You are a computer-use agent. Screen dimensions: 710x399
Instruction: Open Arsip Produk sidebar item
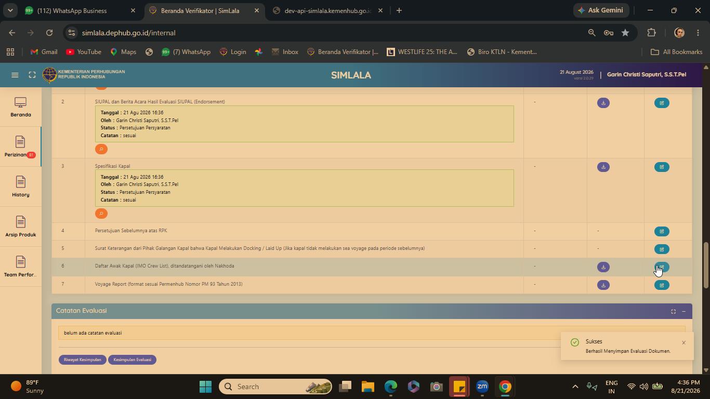(20, 227)
